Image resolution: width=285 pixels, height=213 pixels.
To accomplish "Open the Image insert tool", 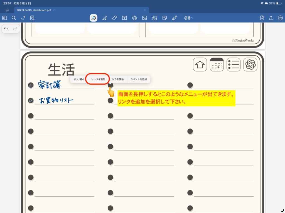I will click(144, 18).
